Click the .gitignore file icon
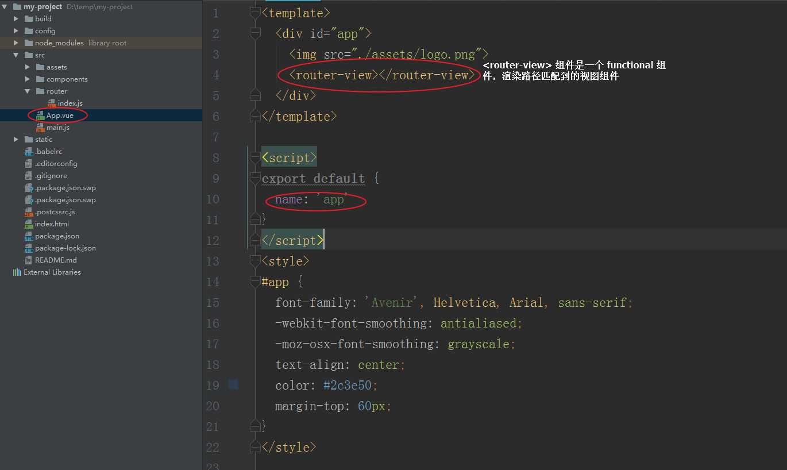This screenshot has height=470, width=787. click(29, 176)
